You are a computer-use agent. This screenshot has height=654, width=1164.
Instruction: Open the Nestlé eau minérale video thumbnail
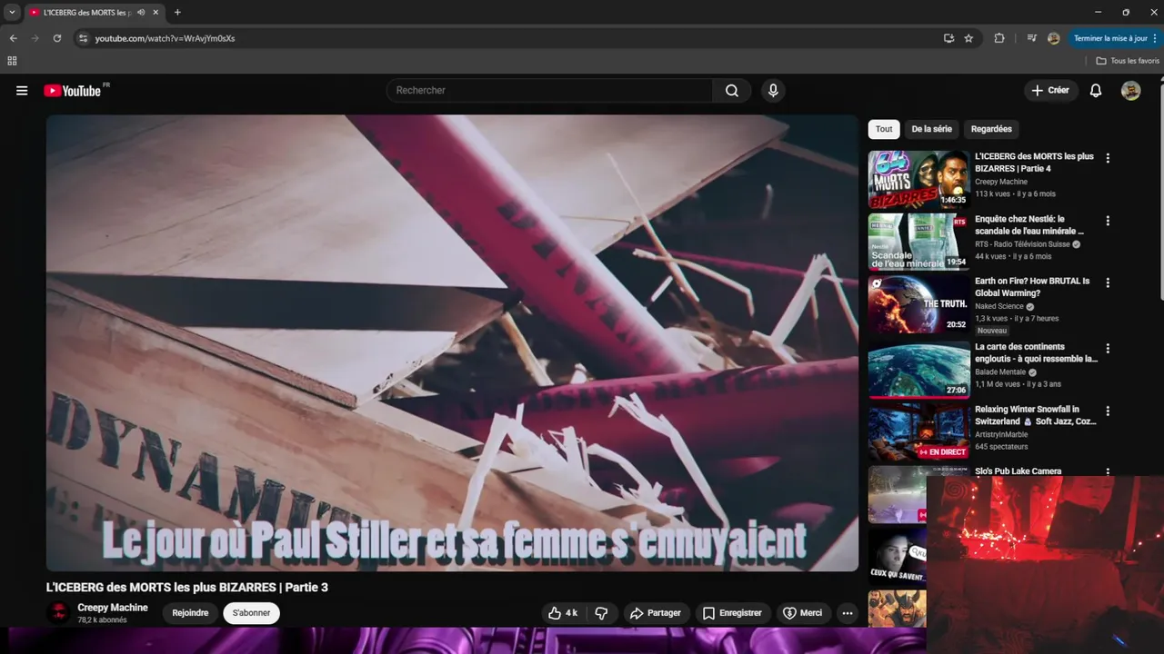(918, 243)
